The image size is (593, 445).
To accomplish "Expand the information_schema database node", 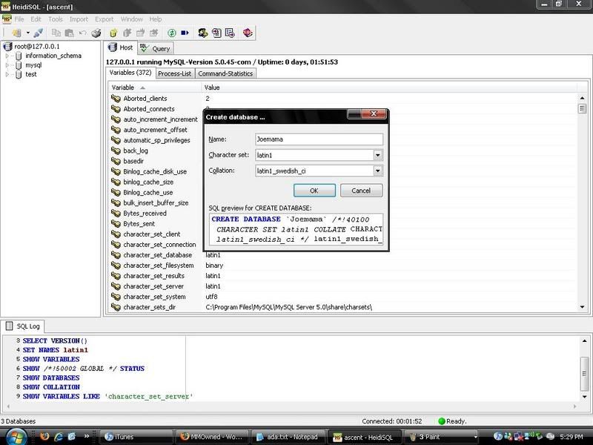I will coord(7,56).
